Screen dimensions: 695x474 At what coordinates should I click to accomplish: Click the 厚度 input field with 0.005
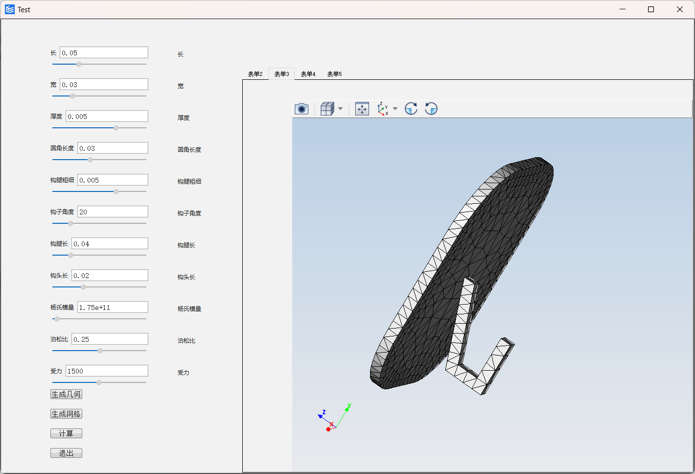point(107,116)
